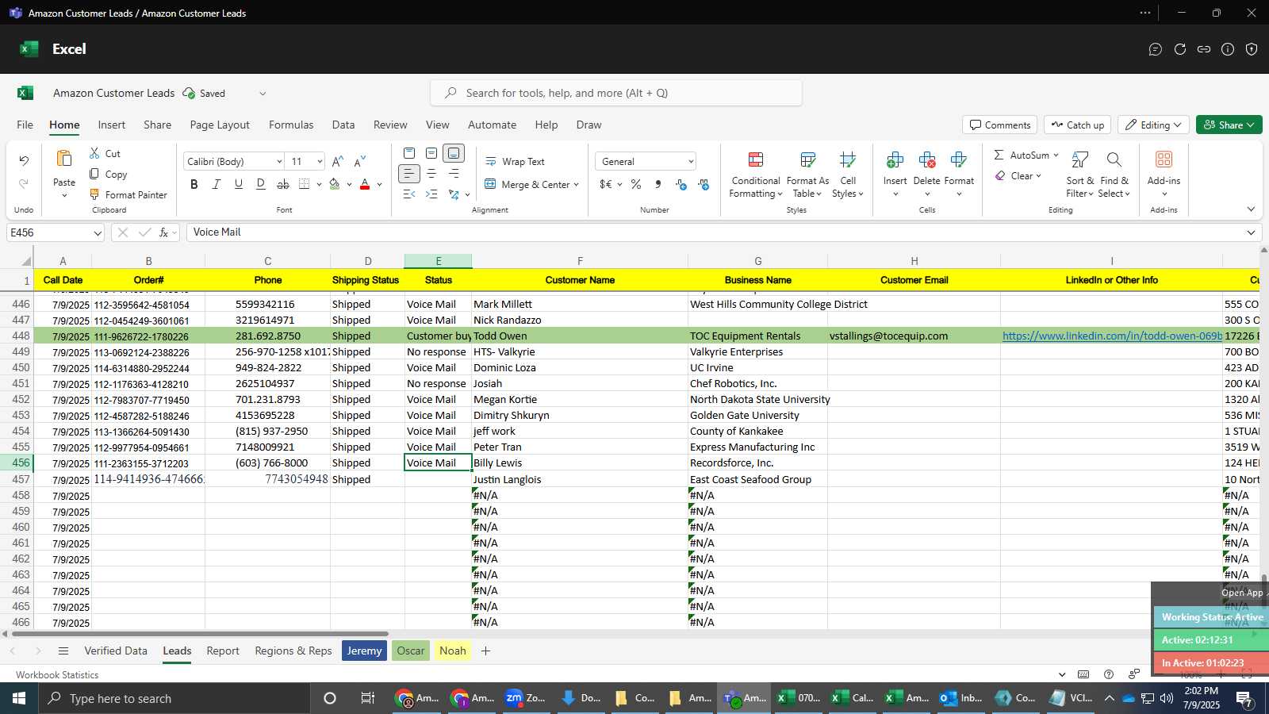This screenshot has width=1269, height=714.
Task: Toggle center horizontal alignment
Action: click(431, 174)
